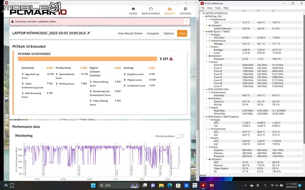Open clock and date in taskbar
Screen dimensions: 305x190
coord(291,185)
